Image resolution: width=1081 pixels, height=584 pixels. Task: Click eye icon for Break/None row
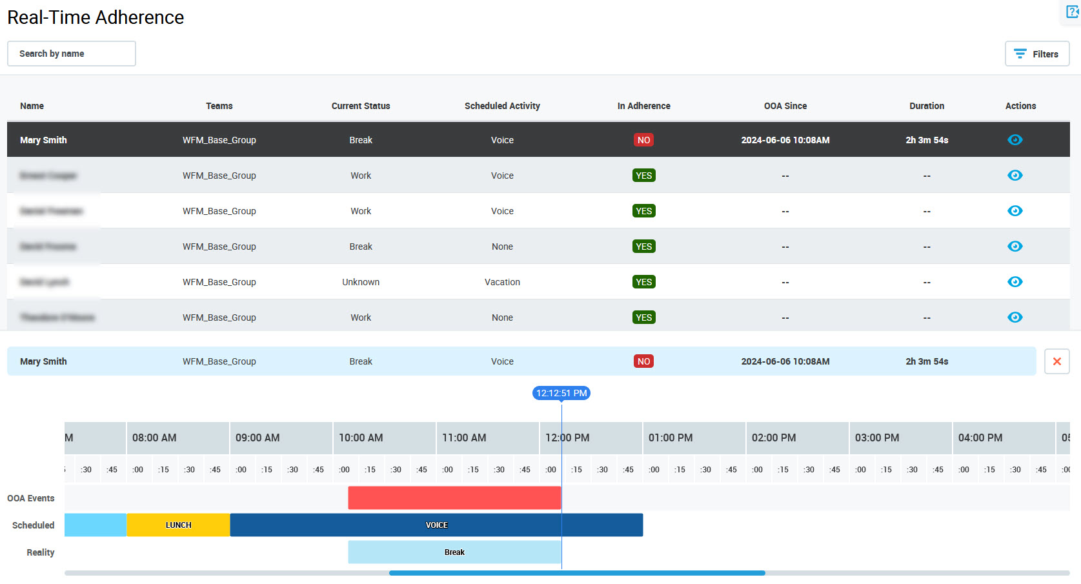point(1015,247)
